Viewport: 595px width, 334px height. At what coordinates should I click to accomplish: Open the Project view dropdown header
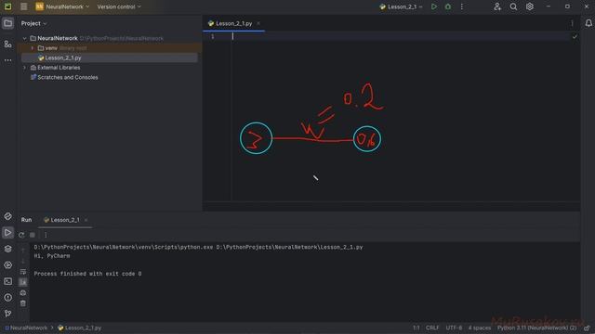(33, 23)
